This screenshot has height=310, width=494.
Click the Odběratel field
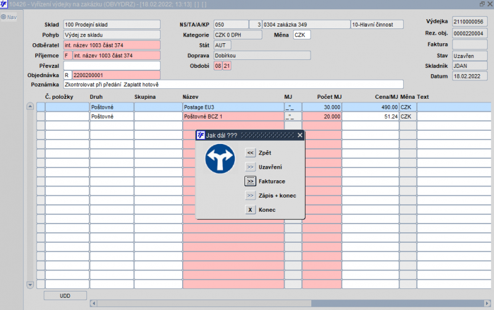click(x=112, y=45)
